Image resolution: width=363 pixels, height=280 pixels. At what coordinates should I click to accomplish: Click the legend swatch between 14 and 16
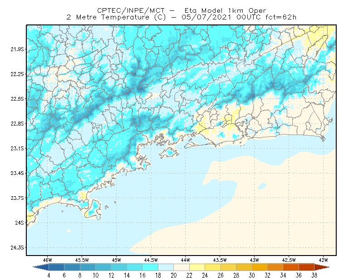pos(135,267)
